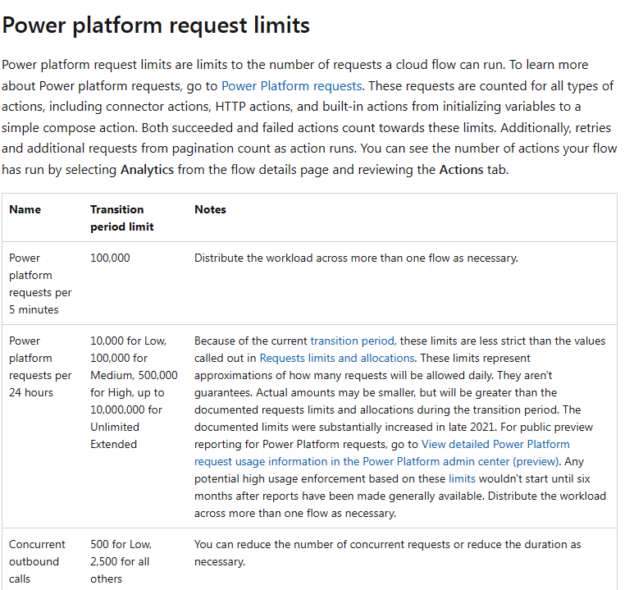Click 'Power platform requests per 24 hours' cell
Image resolution: width=634 pixels, height=590 pixels.
coord(40,367)
